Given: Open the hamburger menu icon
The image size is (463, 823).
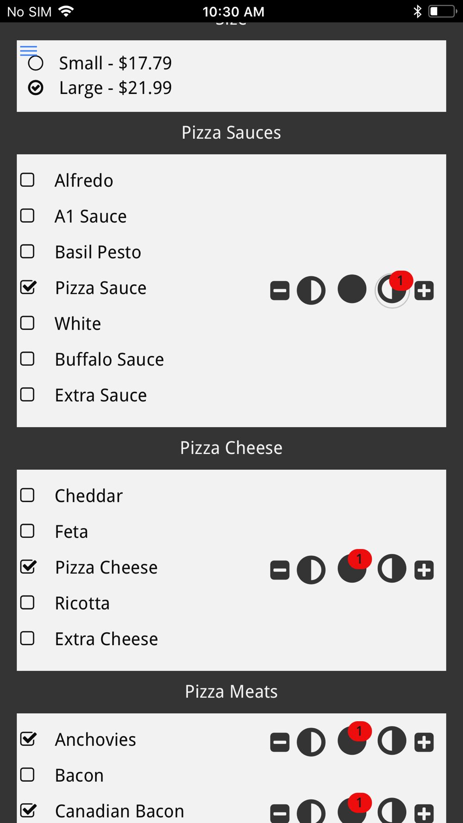Looking at the screenshot, I should (28, 50).
